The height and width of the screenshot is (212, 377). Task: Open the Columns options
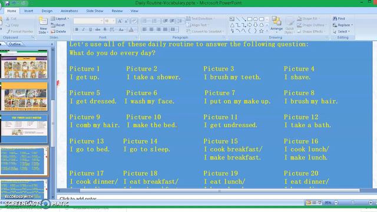(x=174, y=29)
